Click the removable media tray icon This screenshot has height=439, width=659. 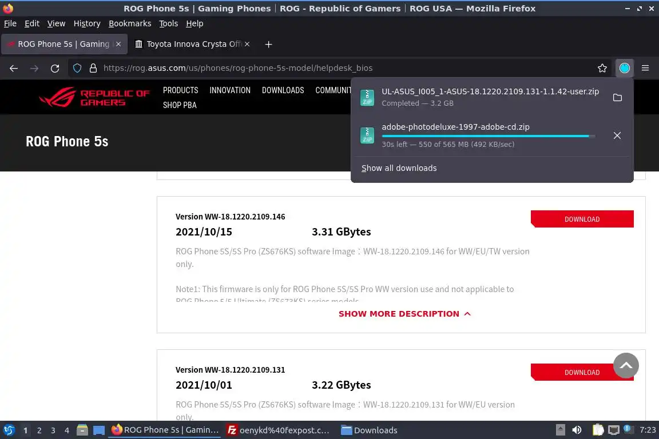click(x=560, y=430)
